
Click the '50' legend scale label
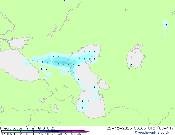point(85,134)
